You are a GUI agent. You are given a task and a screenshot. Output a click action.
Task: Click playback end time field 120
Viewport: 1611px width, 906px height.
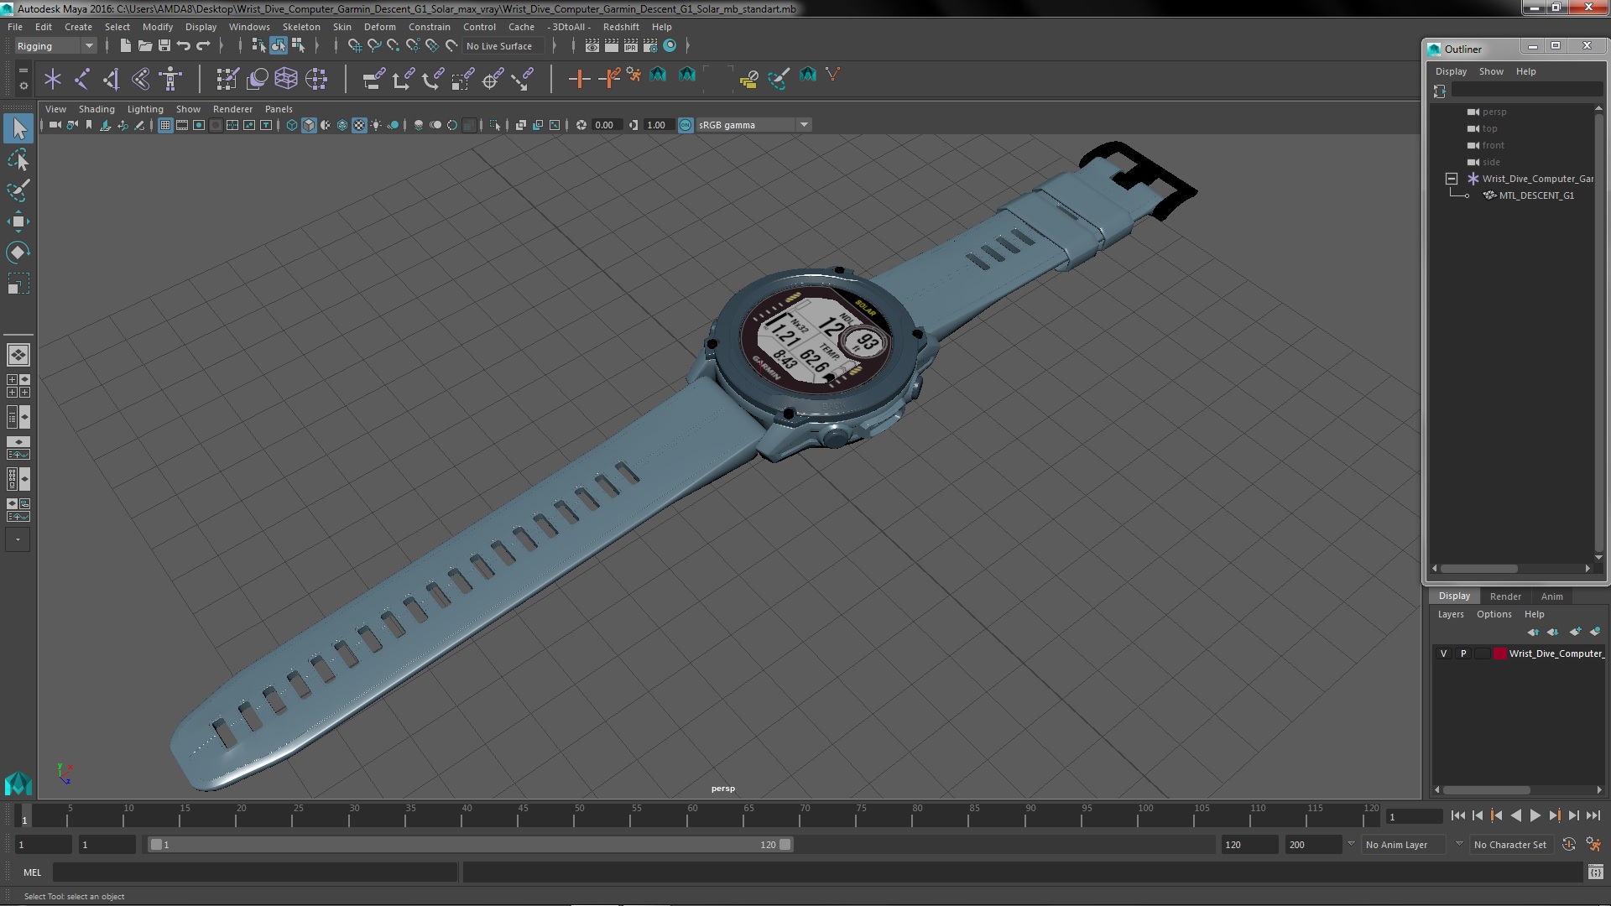[1249, 845]
